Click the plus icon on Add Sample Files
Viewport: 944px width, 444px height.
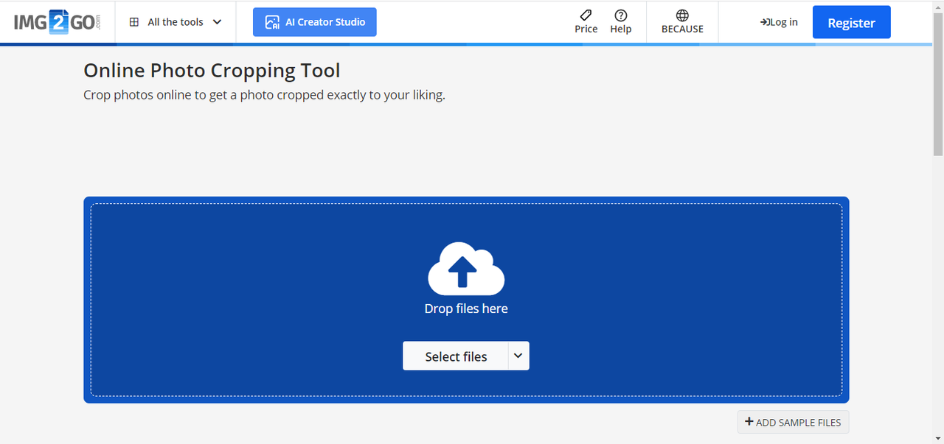click(749, 422)
